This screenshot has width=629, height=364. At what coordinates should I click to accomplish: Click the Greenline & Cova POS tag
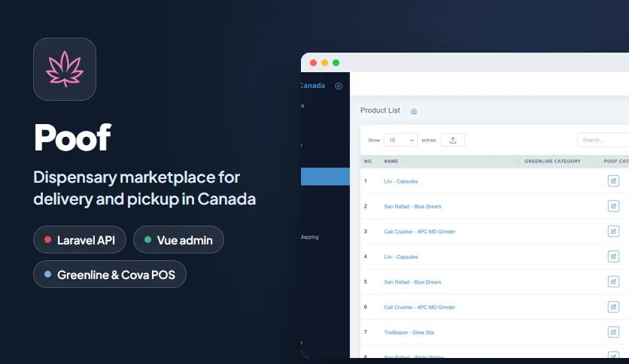click(x=110, y=275)
